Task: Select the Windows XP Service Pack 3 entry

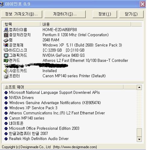Action: [33, 108]
